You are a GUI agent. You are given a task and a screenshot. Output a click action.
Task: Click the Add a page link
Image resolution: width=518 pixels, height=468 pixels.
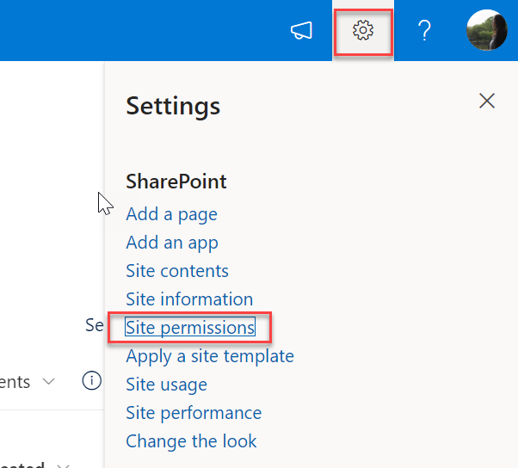pyautogui.click(x=172, y=214)
